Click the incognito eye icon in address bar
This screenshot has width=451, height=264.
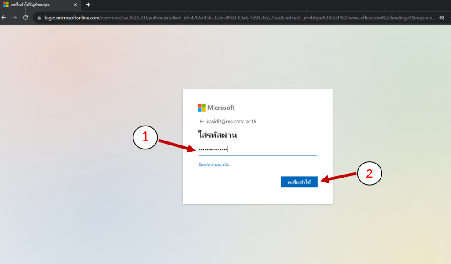pos(441,18)
